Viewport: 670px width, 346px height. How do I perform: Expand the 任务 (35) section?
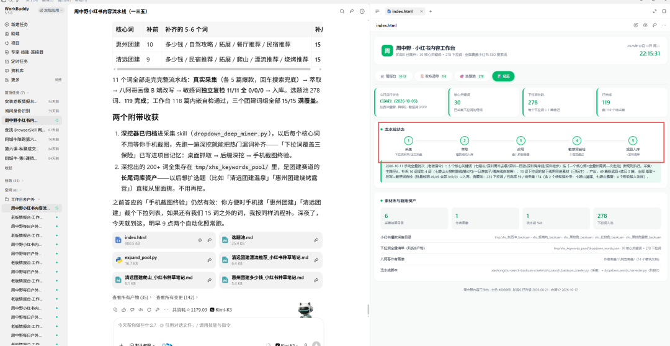pyautogui.click(x=14, y=181)
